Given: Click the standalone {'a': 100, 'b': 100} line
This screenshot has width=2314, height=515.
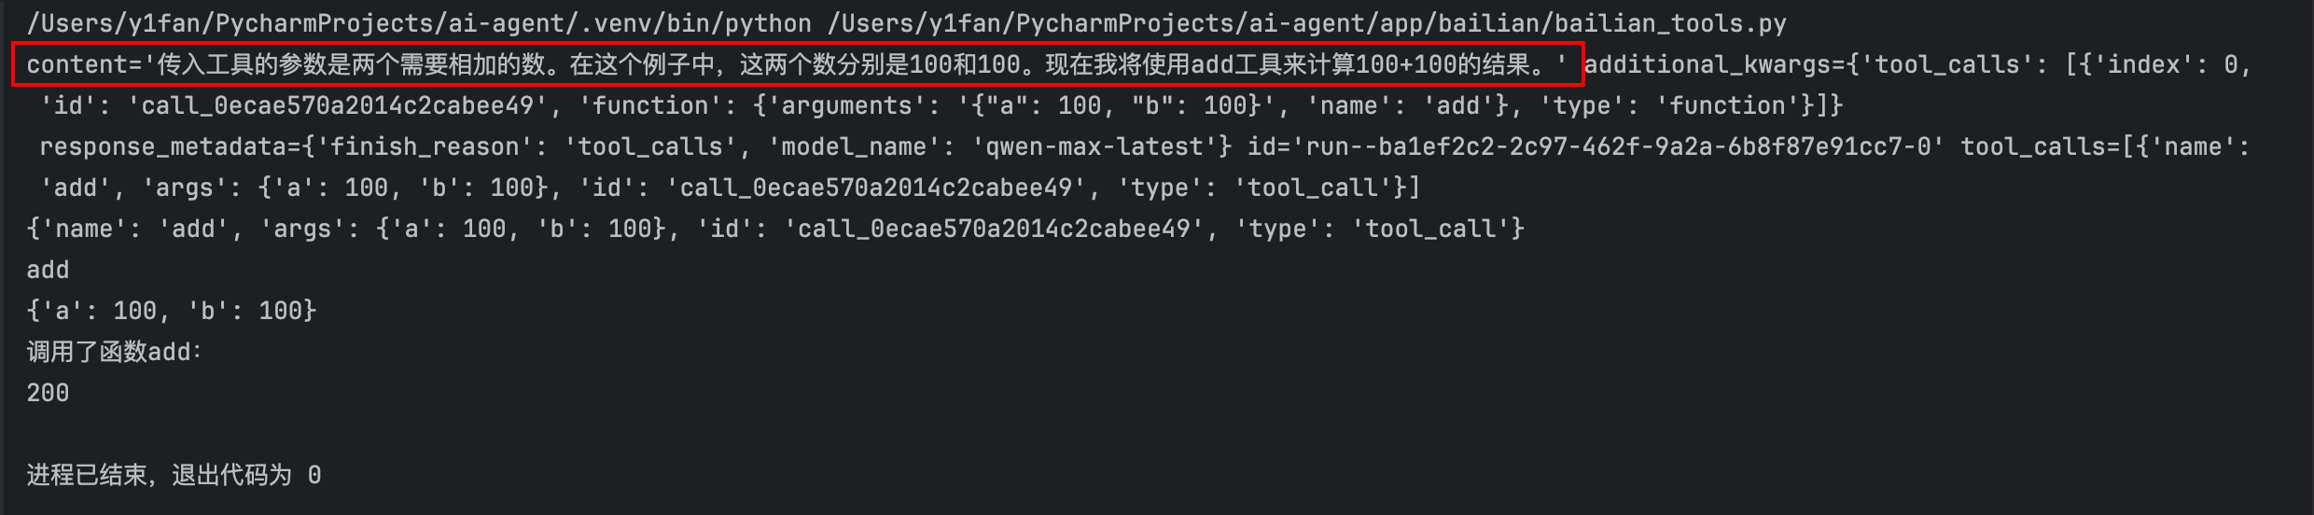Looking at the screenshot, I should coord(172,311).
